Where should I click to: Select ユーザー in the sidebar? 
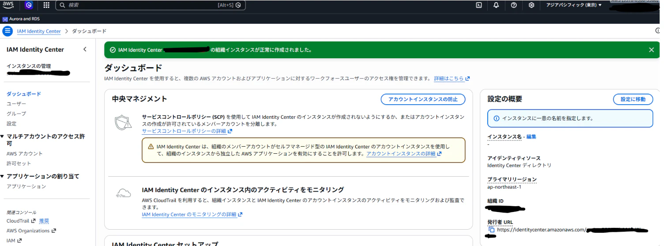pyautogui.click(x=16, y=104)
